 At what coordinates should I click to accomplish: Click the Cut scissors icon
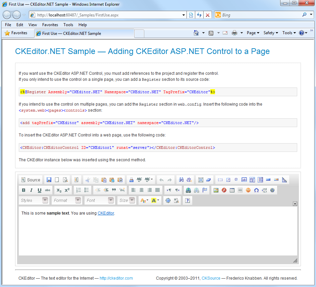(x=88, y=180)
